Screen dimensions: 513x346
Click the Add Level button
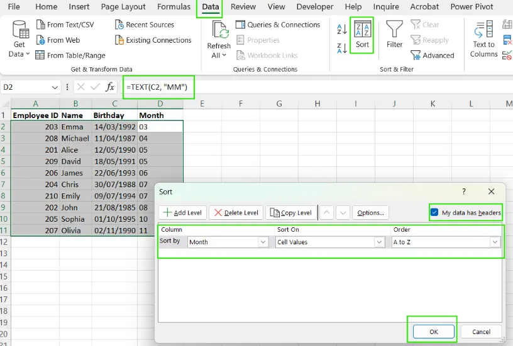tap(182, 213)
